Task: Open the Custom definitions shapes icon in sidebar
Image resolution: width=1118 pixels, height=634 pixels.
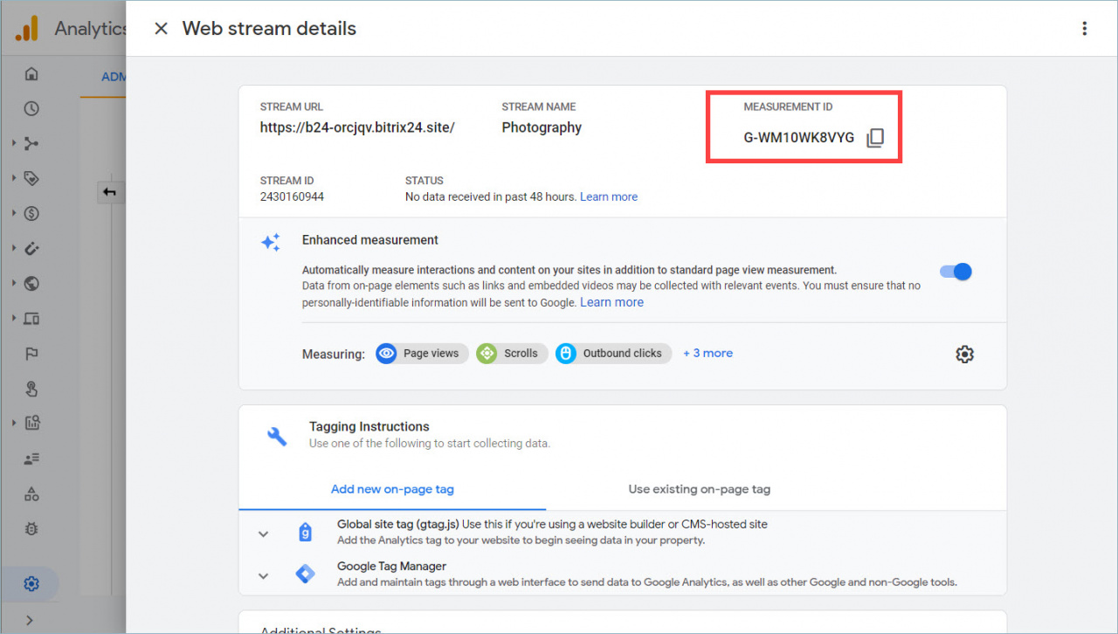Action: [x=31, y=494]
